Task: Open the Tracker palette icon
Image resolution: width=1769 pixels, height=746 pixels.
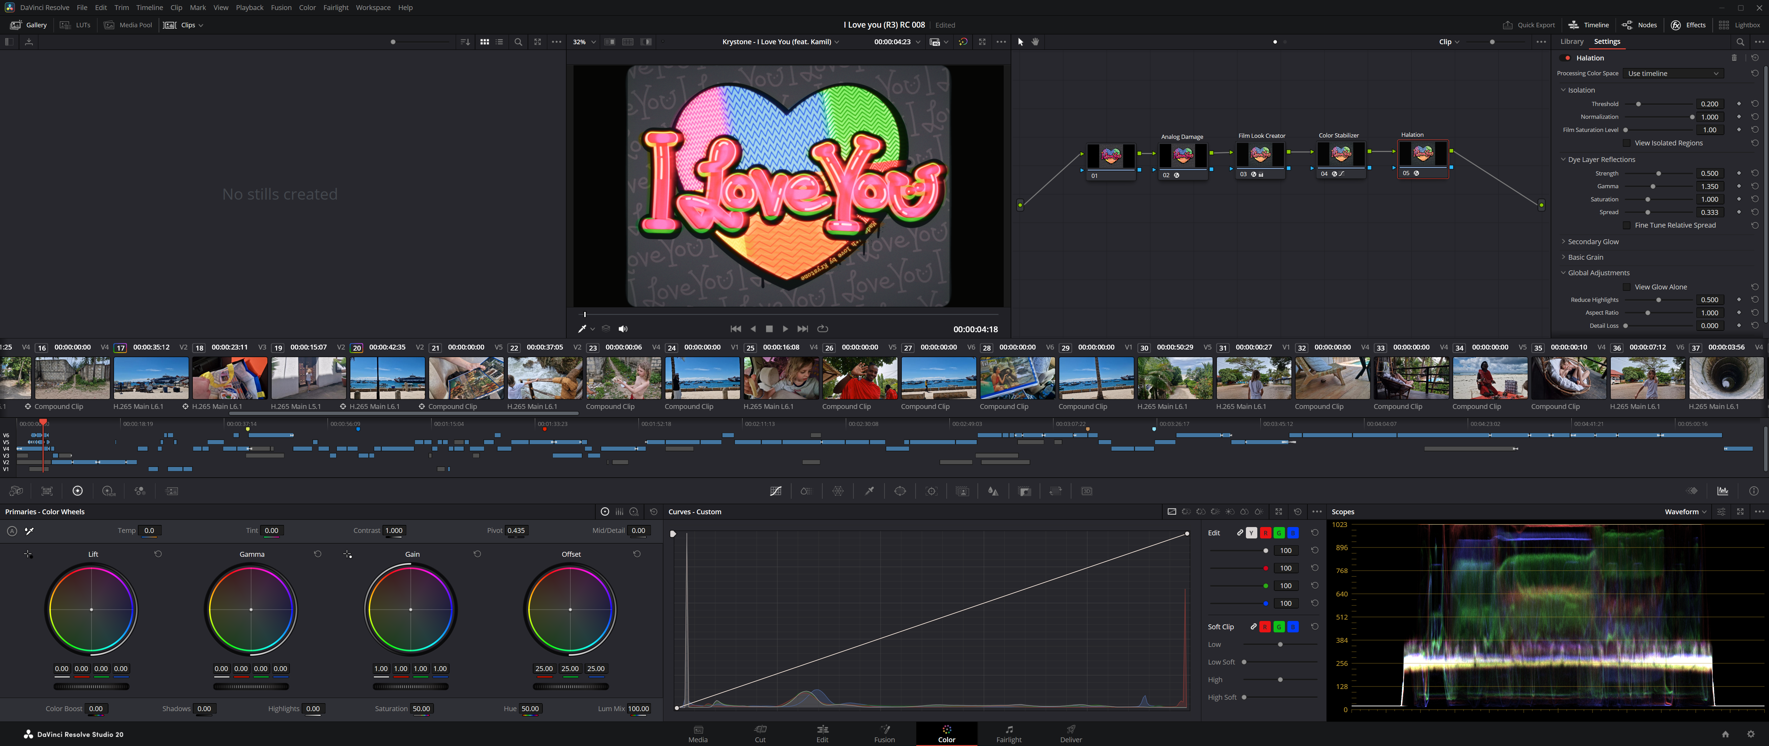Action: (x=931, y=491)
